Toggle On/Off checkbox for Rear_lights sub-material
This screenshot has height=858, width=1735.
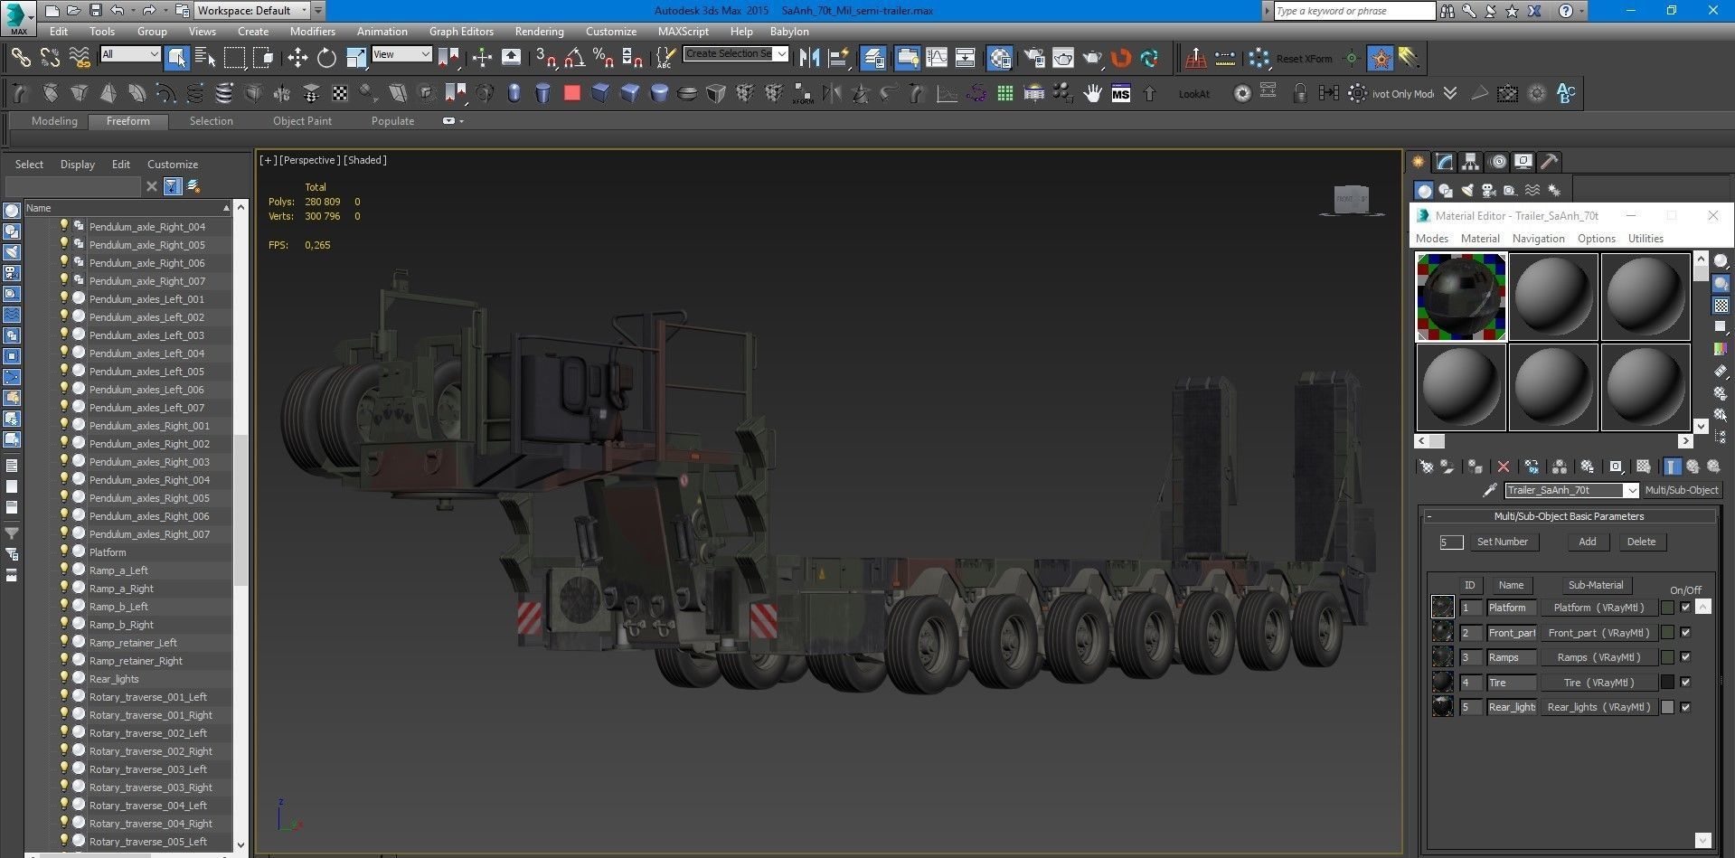click(1685, 707)
